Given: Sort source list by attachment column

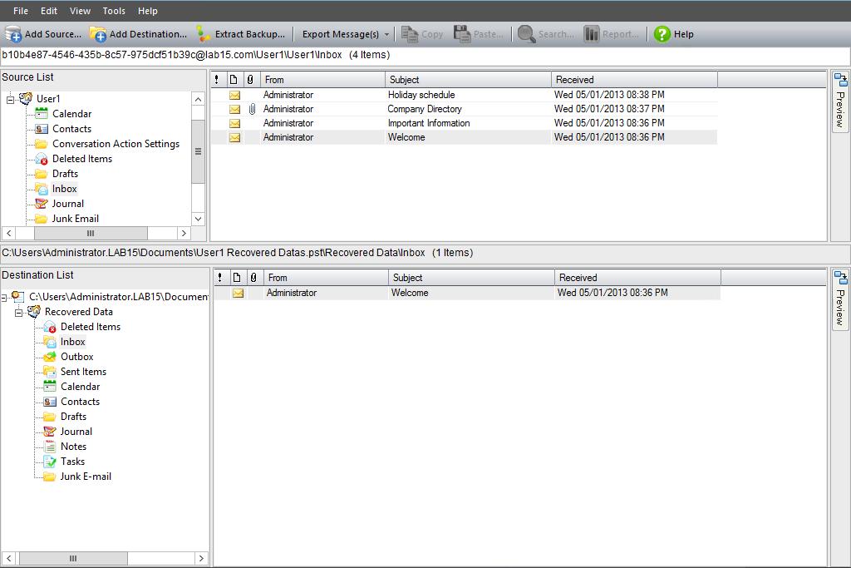Looking at the screenshot, I should pyautogui.click(x=250, y=80).
